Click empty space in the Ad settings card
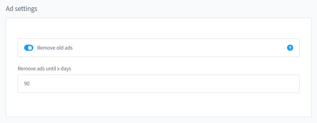The image size is (317, 123). click(158, 106)
